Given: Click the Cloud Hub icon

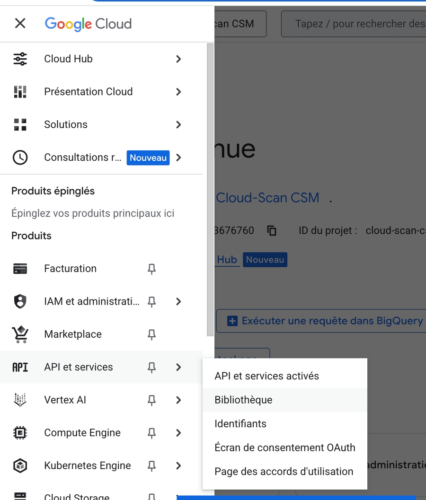Looking at the screenshot, I should point(20,59).
